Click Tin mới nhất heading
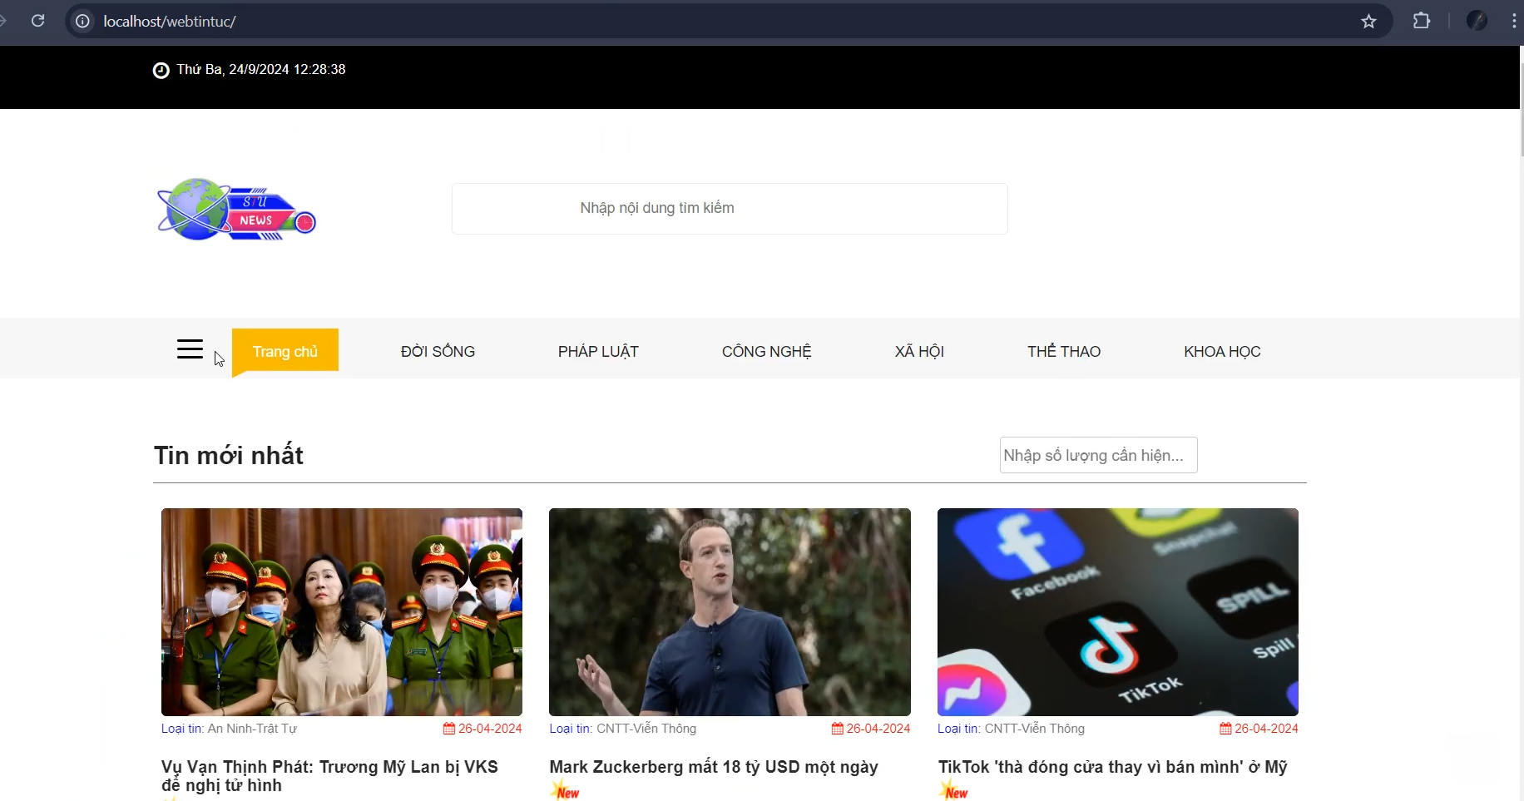Screen dimensions: 1524x801 (229, 456)
